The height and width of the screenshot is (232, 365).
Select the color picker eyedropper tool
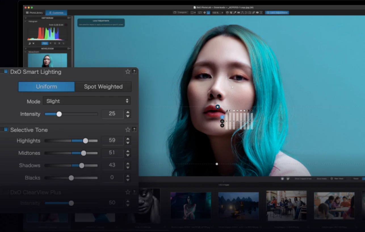pos(235,13)
